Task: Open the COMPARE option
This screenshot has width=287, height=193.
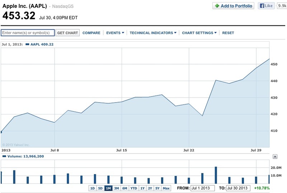Action: tap(91, 33)
